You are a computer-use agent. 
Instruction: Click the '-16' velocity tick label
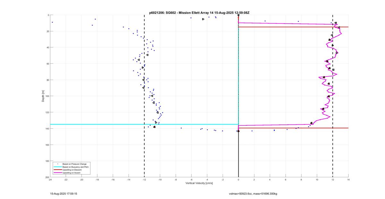click(113, 179)
